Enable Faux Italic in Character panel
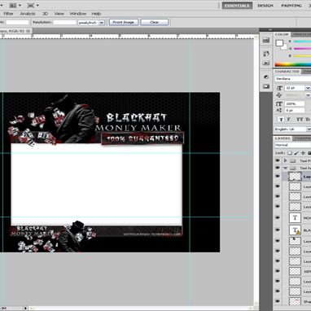 click(289, 120)
